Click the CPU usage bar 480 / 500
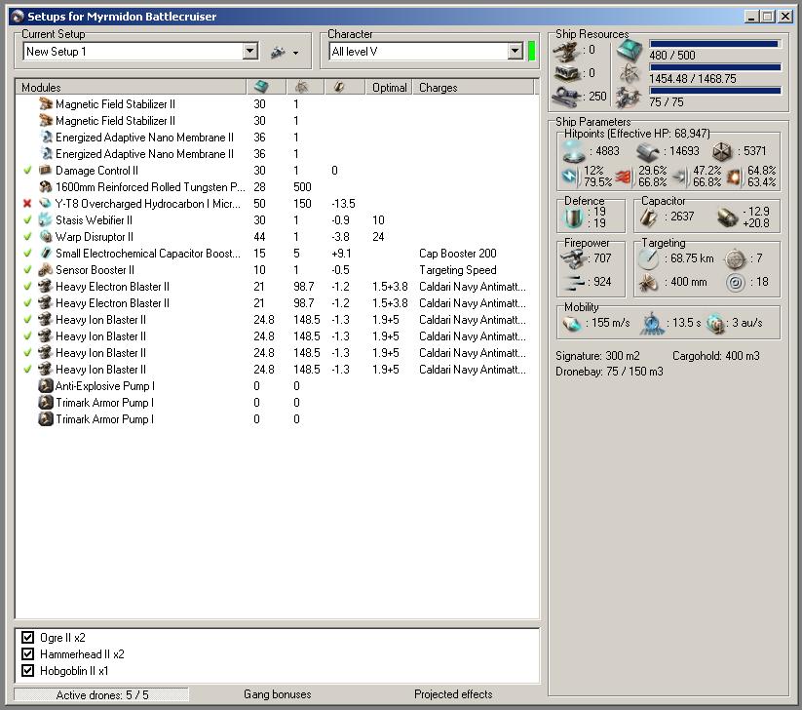This screenshot has height=710, width=802. pyautogui.click(x=713, y=44)
